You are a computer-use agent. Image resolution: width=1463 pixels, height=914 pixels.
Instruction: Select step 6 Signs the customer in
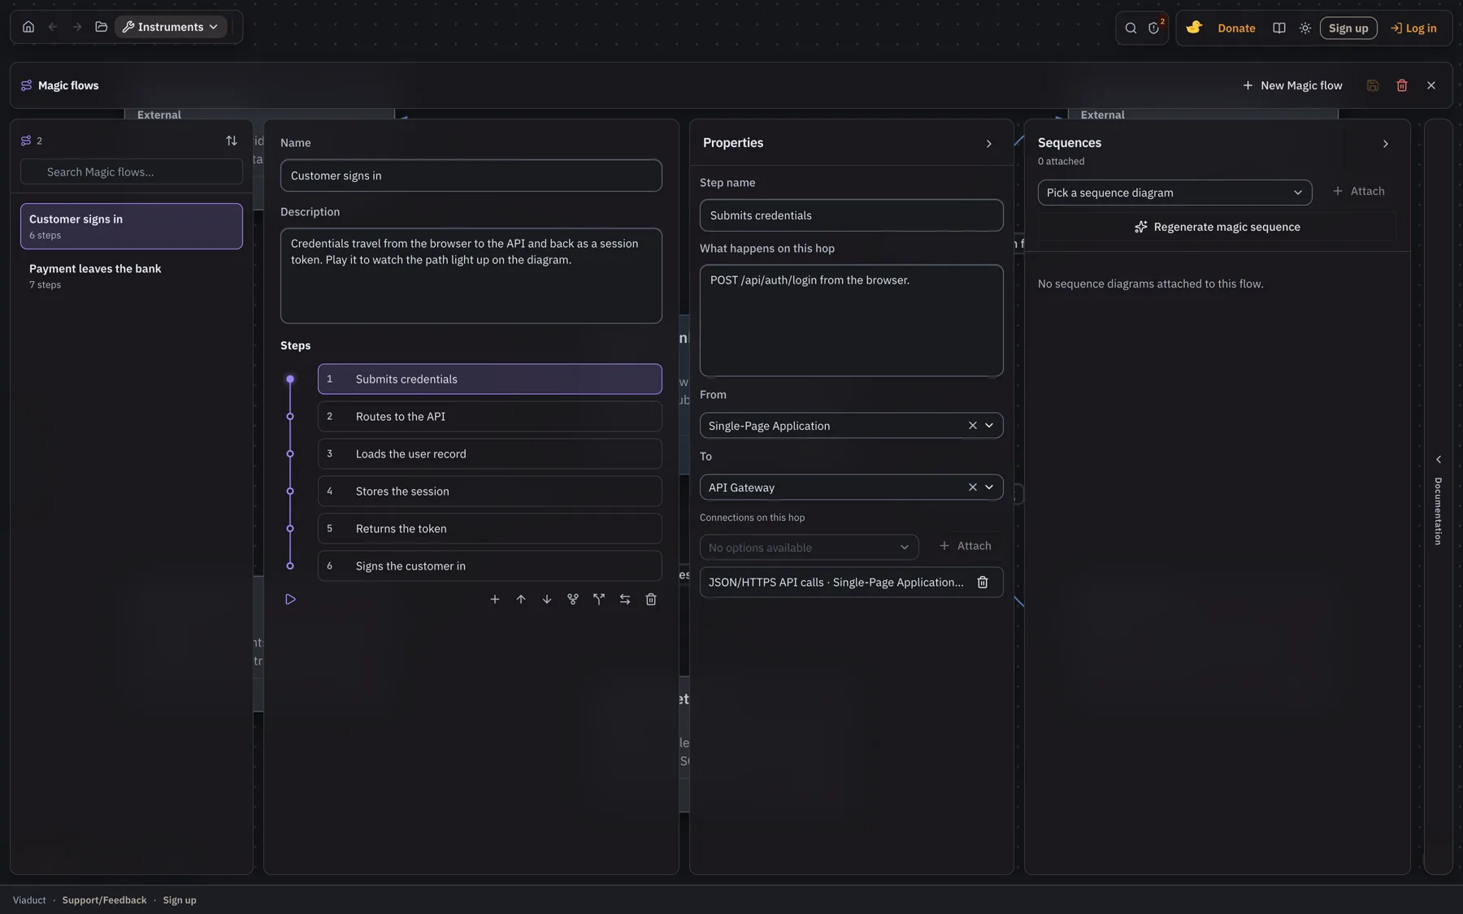point(490,565)
